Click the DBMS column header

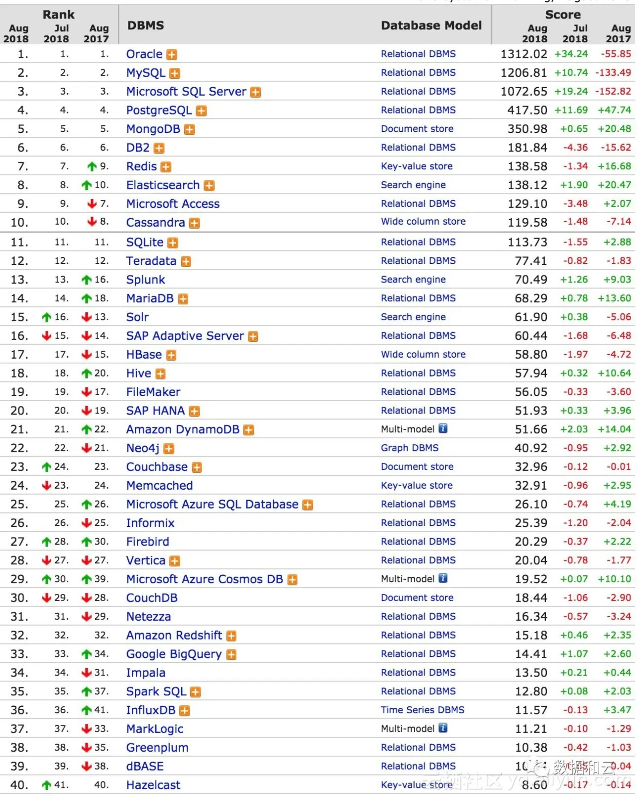145,26
